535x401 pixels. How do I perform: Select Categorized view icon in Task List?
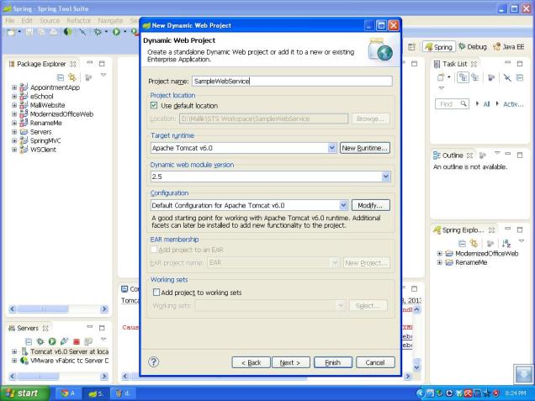coord(463,77)
